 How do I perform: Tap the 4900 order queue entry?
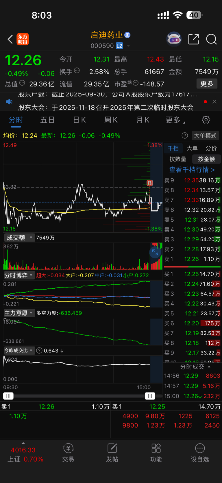pyautogui.click(x=130, y=416)
